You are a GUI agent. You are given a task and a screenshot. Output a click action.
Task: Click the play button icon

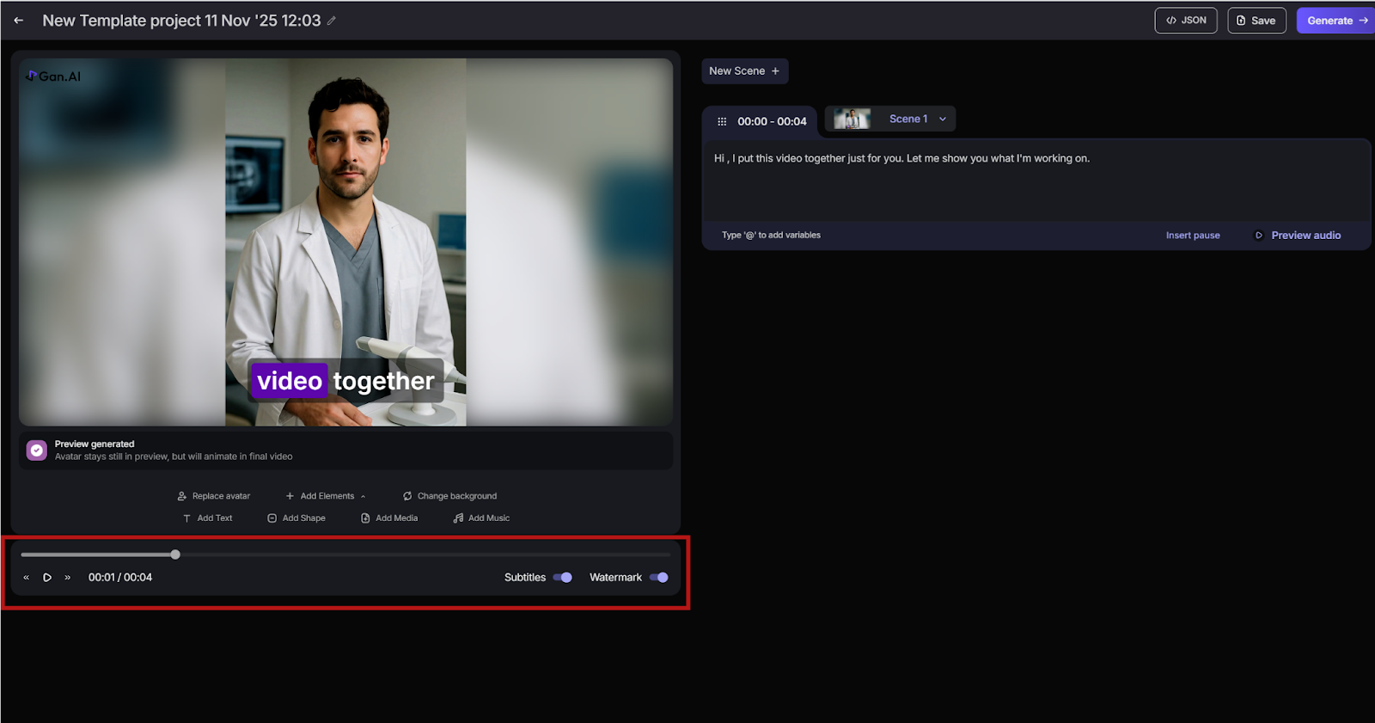point(47,578)
